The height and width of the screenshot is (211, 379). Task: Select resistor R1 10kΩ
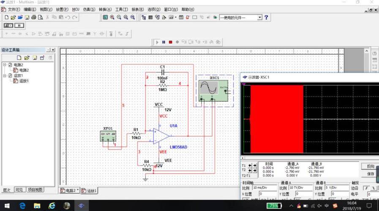(x=136, y=133)
